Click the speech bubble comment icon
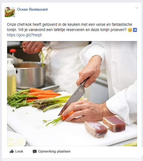 [35, 151]
